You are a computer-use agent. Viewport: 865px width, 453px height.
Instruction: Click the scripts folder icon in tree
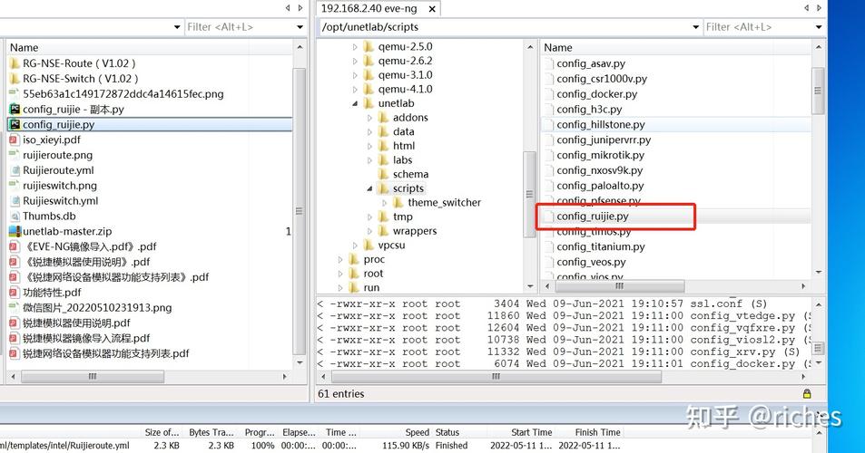(384, 188)
